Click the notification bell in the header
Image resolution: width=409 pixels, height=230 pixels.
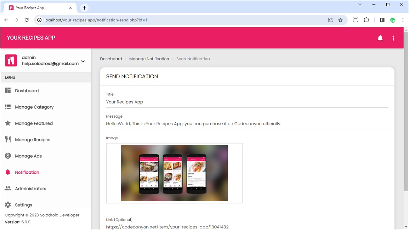tap(380, 38)
